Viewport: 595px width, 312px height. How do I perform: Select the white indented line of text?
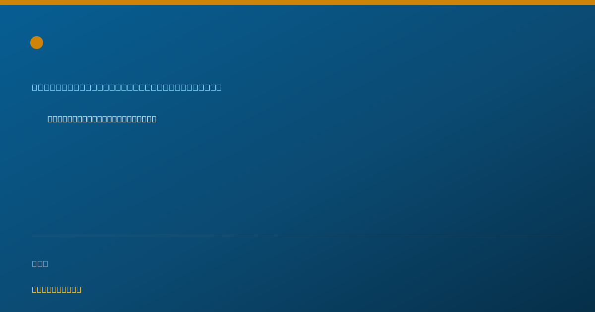click(102, 119)
